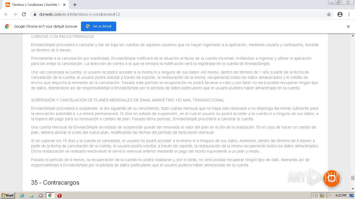Click the browser back arrow
This screenshot has height=199, width=355.
pos(6,14)
